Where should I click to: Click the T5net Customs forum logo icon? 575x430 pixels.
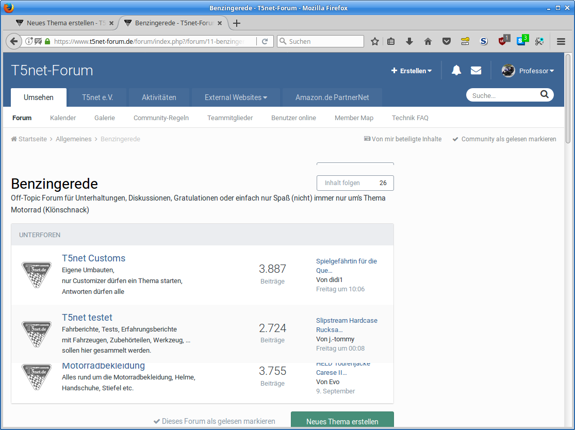pos(36,275)
